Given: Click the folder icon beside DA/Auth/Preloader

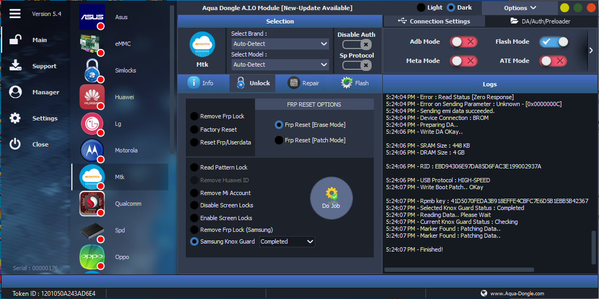Looking at the screenshot, I should pos(514,21).
